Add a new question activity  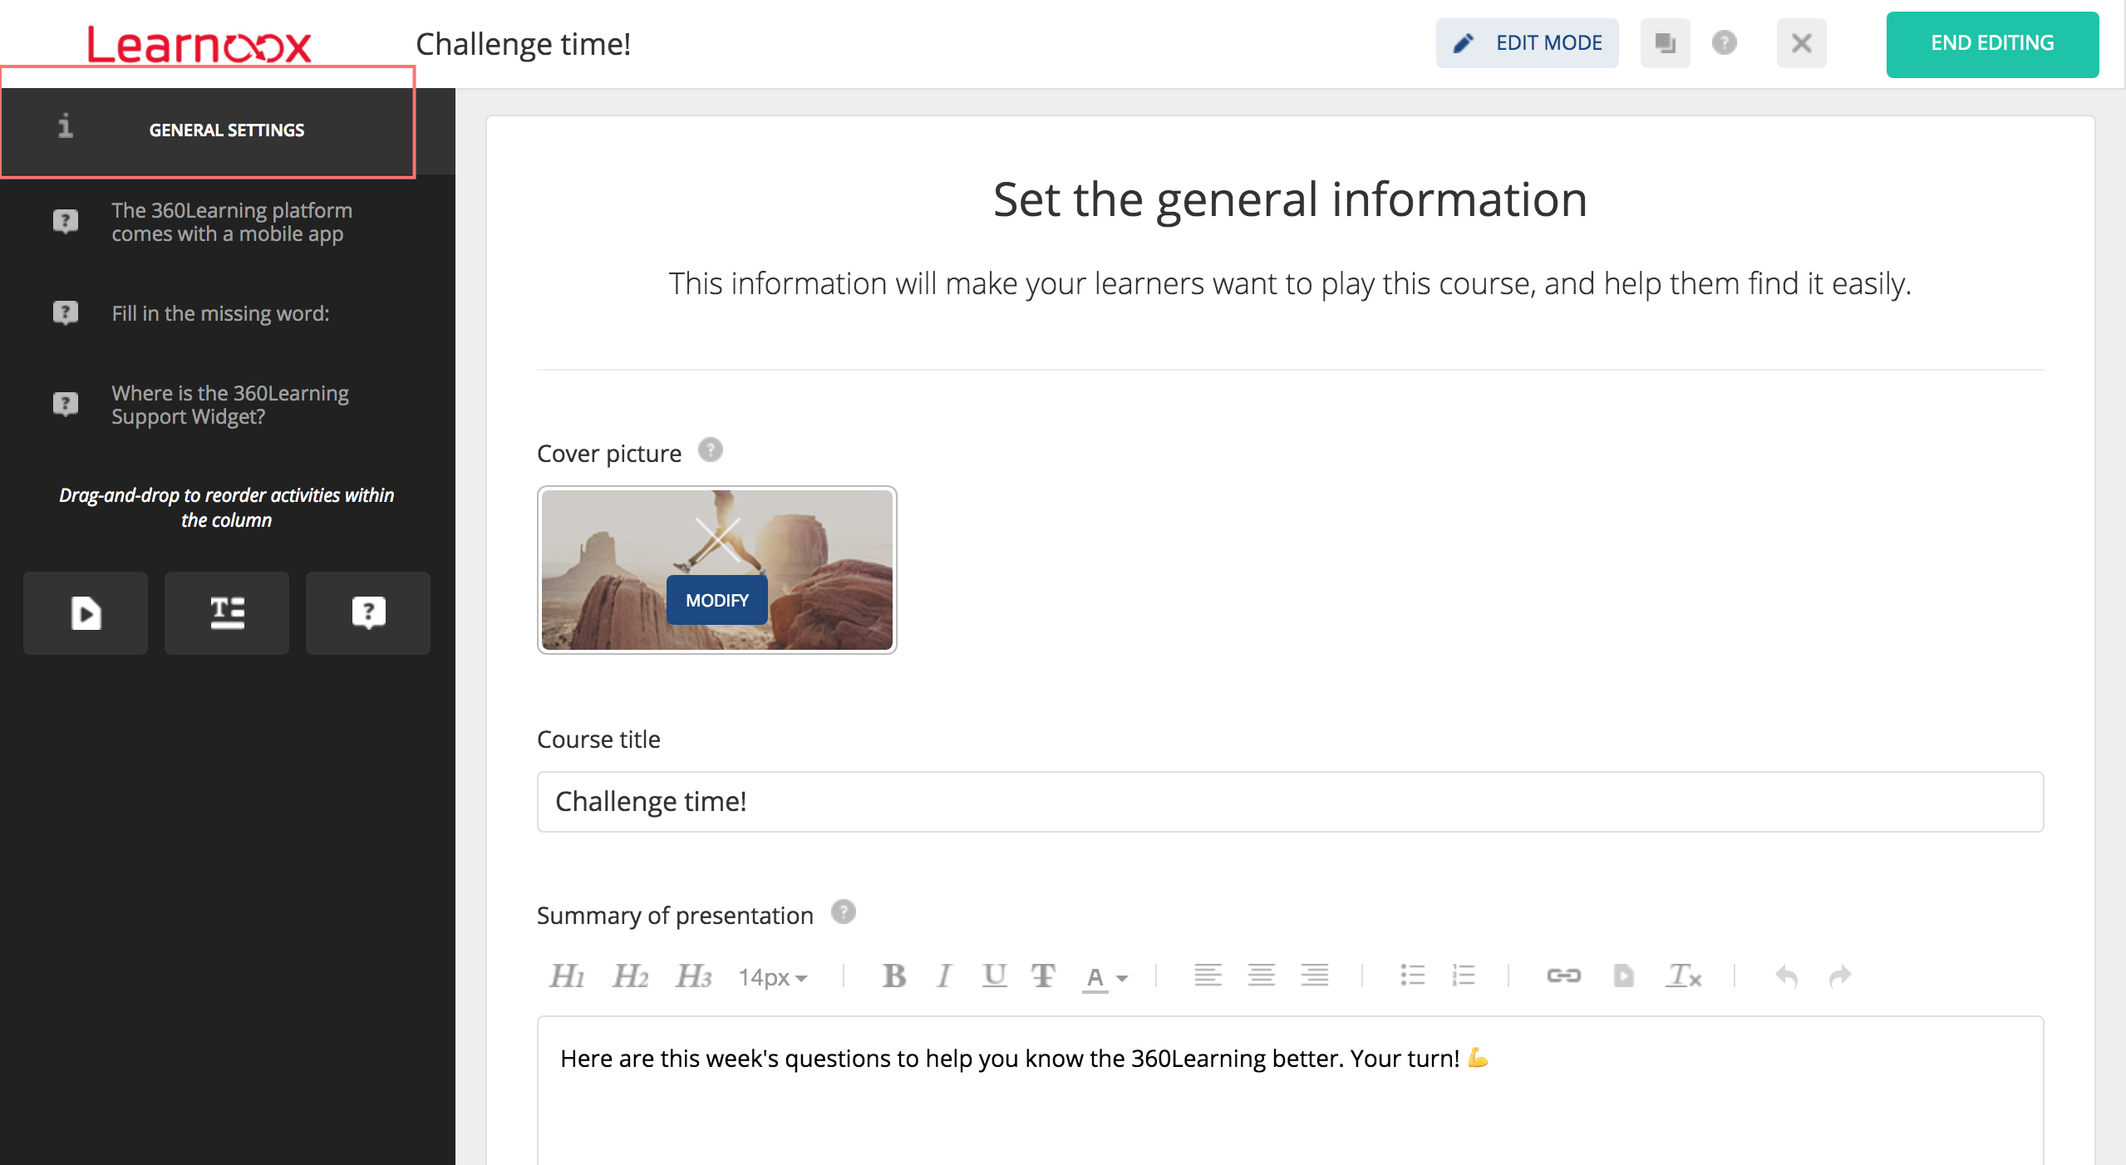point(368,613)
